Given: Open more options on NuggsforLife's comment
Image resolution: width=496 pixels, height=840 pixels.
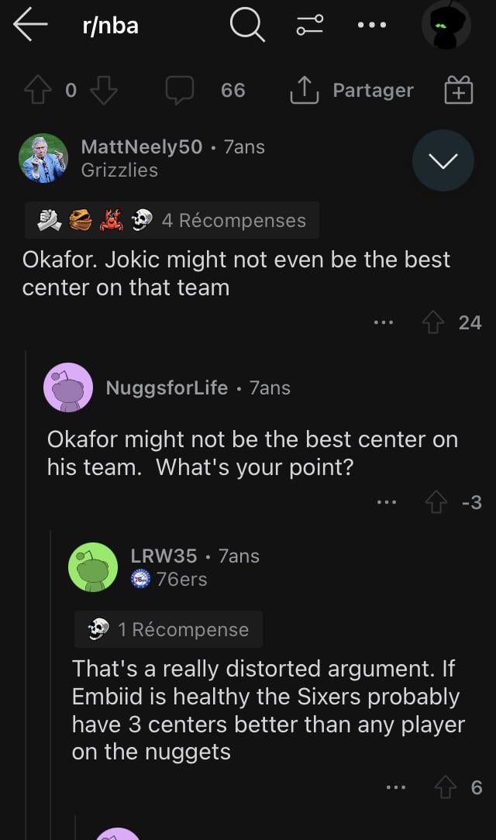Looking at the screenshot, I should [385, 502].
